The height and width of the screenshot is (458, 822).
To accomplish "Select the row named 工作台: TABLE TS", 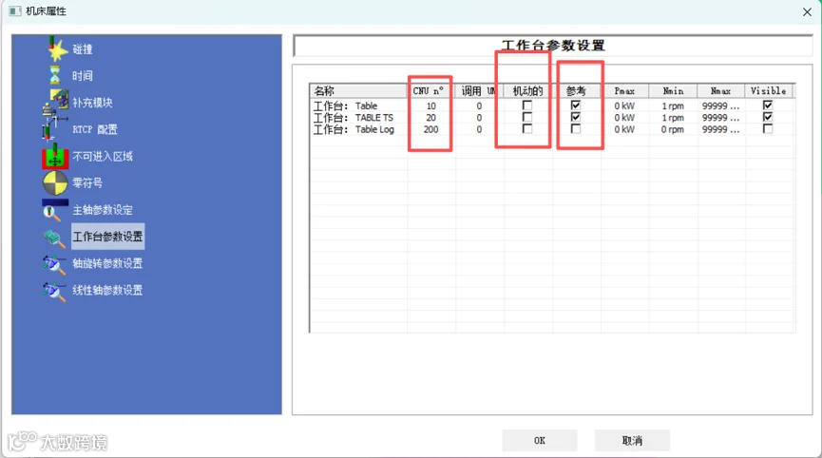I will [x=354, y=118].
